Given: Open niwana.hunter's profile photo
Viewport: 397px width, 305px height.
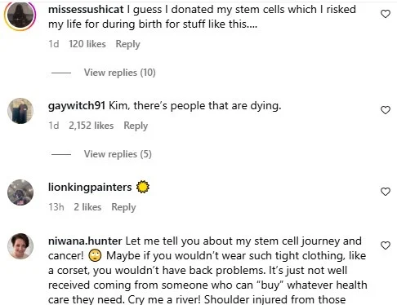Looking at the screenshot, I should [x=20, y=246].
